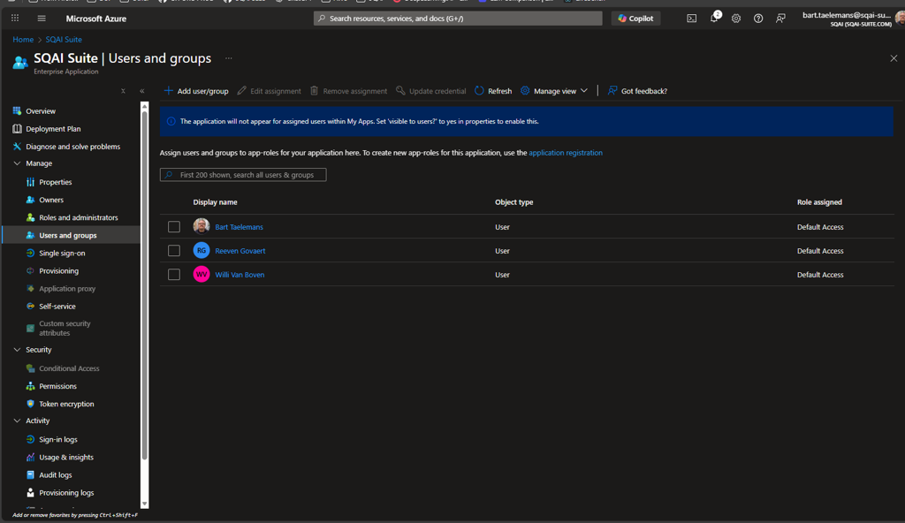
Task: Click Add user/group plus icon
Action: point(168,91)
